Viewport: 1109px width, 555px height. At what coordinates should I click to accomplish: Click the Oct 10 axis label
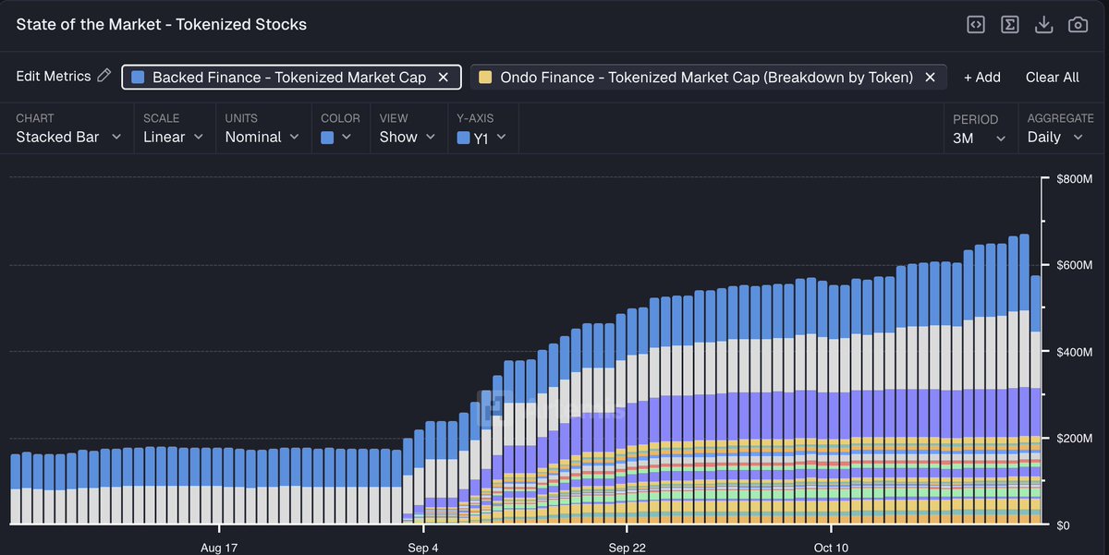tap(832, 548)
